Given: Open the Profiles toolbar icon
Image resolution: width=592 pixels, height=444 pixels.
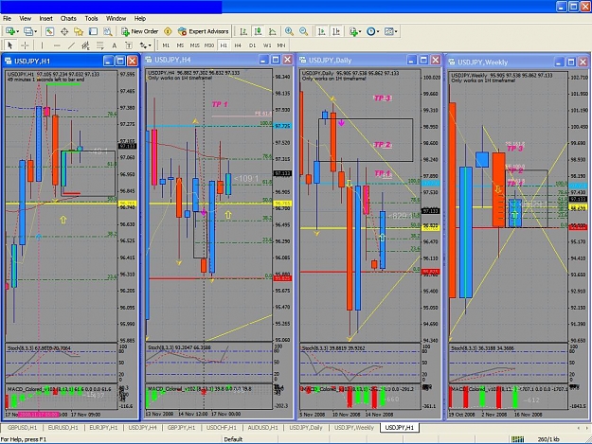Looking at the screenshot, I should pyautogui.click(x=27, y=31).
